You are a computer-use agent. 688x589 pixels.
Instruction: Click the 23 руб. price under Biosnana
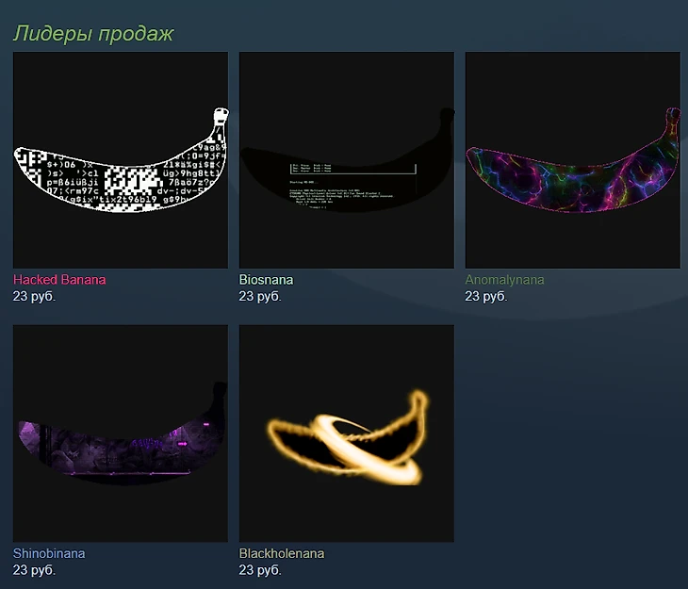coord(260,296)
